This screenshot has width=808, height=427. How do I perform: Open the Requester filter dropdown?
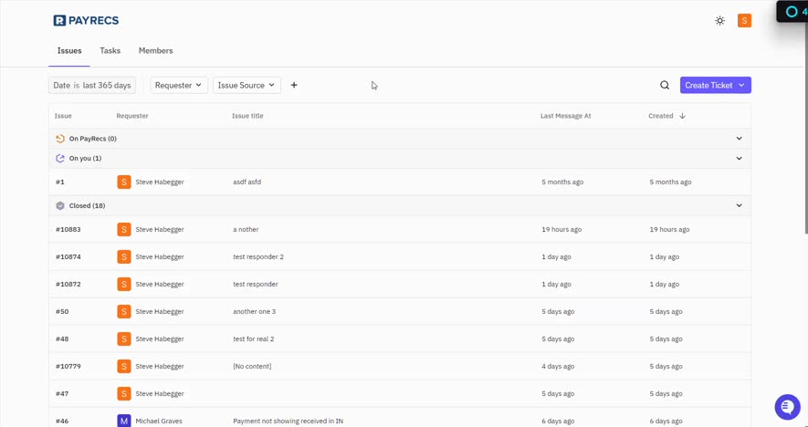pyautogui.click(x=179, y=85)
